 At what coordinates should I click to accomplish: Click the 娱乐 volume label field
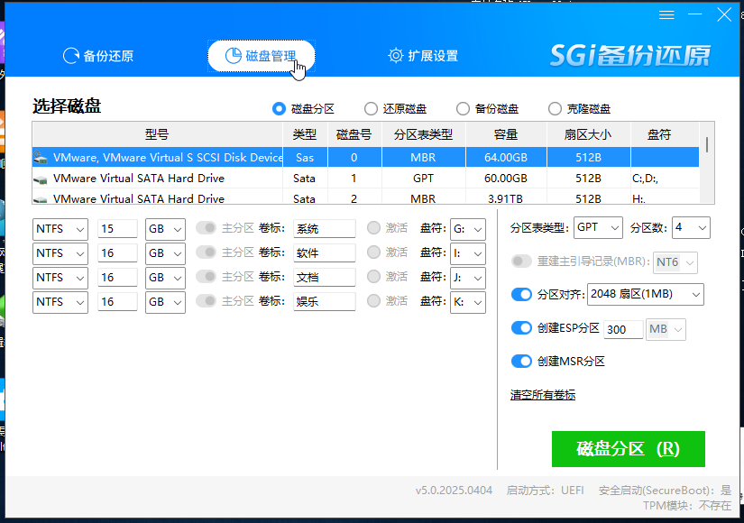click(325, 302)
